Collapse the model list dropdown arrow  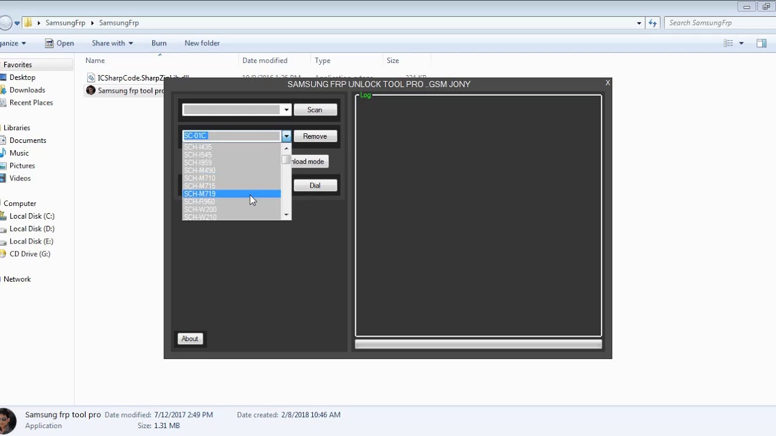coord(286,136)
